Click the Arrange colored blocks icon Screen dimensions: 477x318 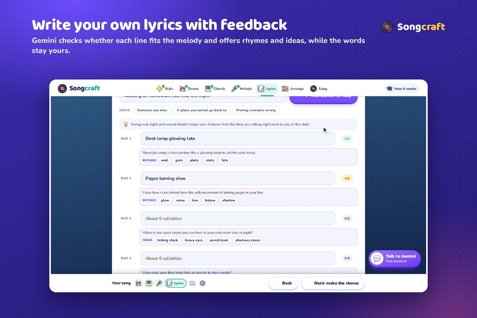285,89
